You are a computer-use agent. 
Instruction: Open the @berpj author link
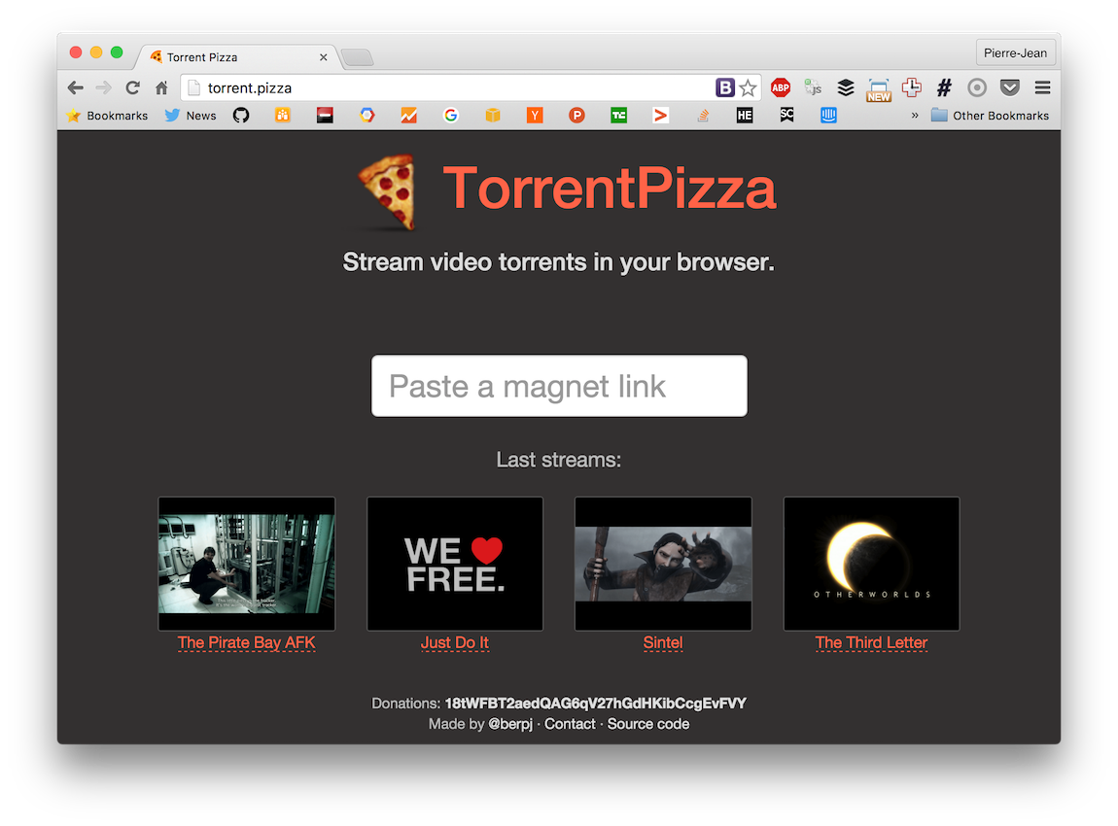tap(510, 724)
